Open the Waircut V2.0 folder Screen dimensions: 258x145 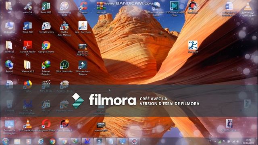pos(28,66)
